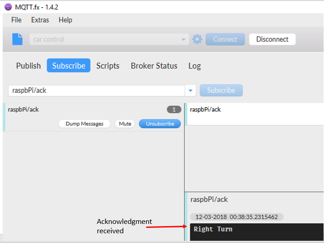The image size is (324, 243).
Task: Click the timestamp 12-03-2018 00:38:35.2315462
Action: point(237,217)
